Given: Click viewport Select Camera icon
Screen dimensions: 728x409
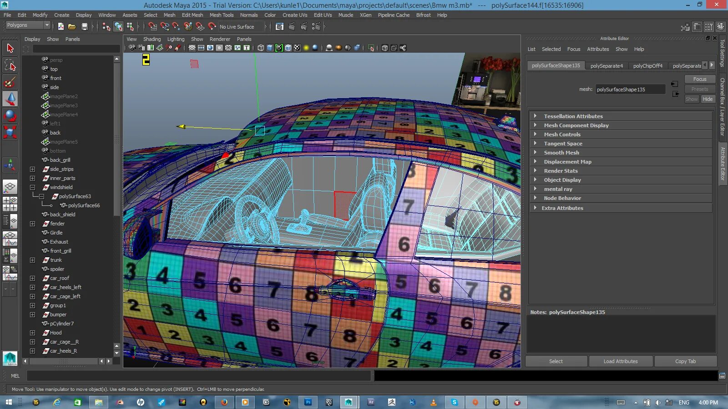Looking at the screenshot, I should [132, 48].
